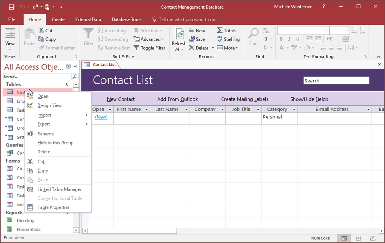Open the First Name column dropdown
Screen dimensions: 385x243
146,110
